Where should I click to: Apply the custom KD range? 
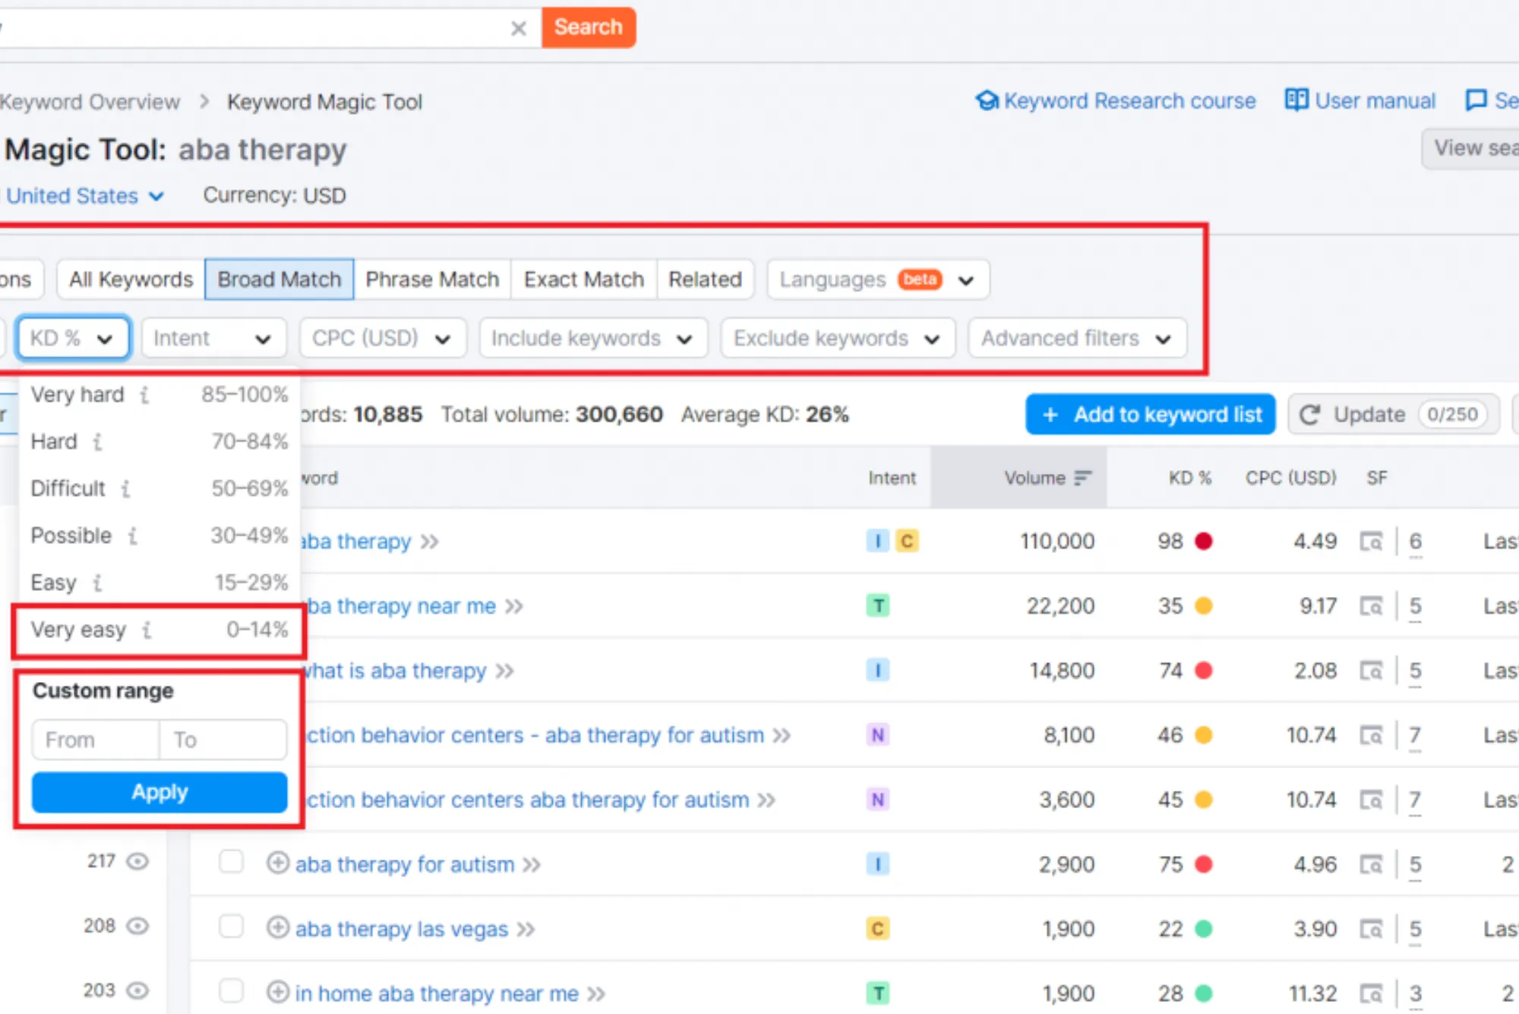(x=159, y=792)
